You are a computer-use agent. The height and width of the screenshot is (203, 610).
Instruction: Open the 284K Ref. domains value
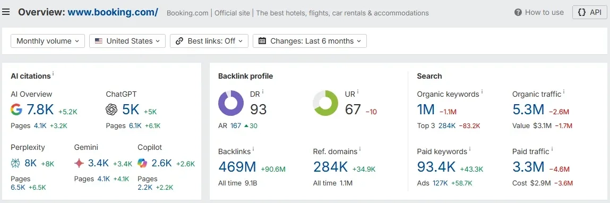click(330, 167)
